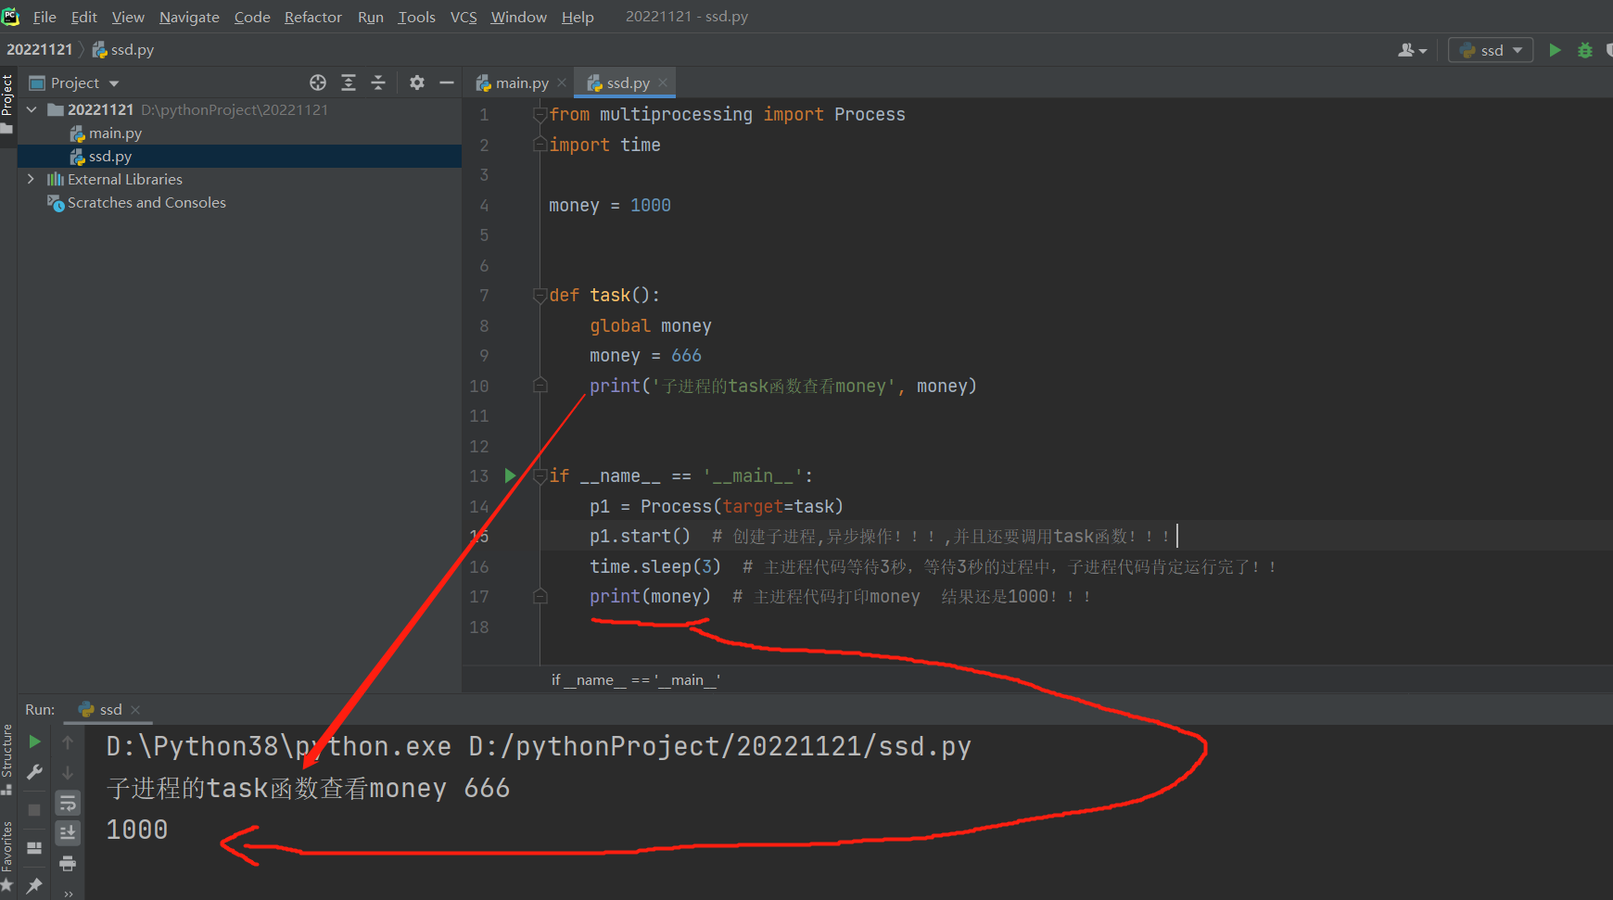Open the Favorites tool window side tab
This screenshot has height=900, width=1613.
pyautogui.click(x=7, y=856)
